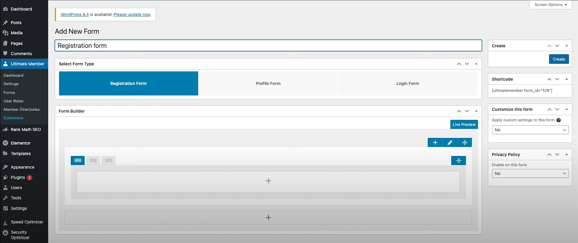Add a new row using the bottom plus
The image size is (578, 243).
[268, 218]
